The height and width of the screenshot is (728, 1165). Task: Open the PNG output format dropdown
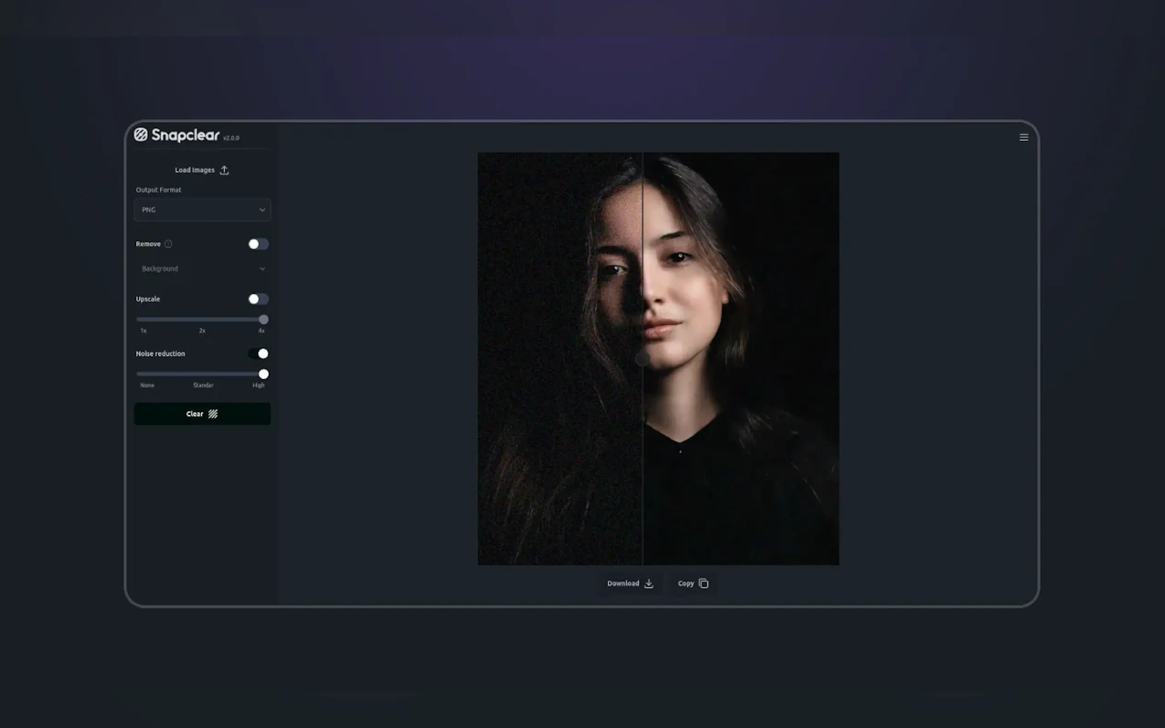202,210
